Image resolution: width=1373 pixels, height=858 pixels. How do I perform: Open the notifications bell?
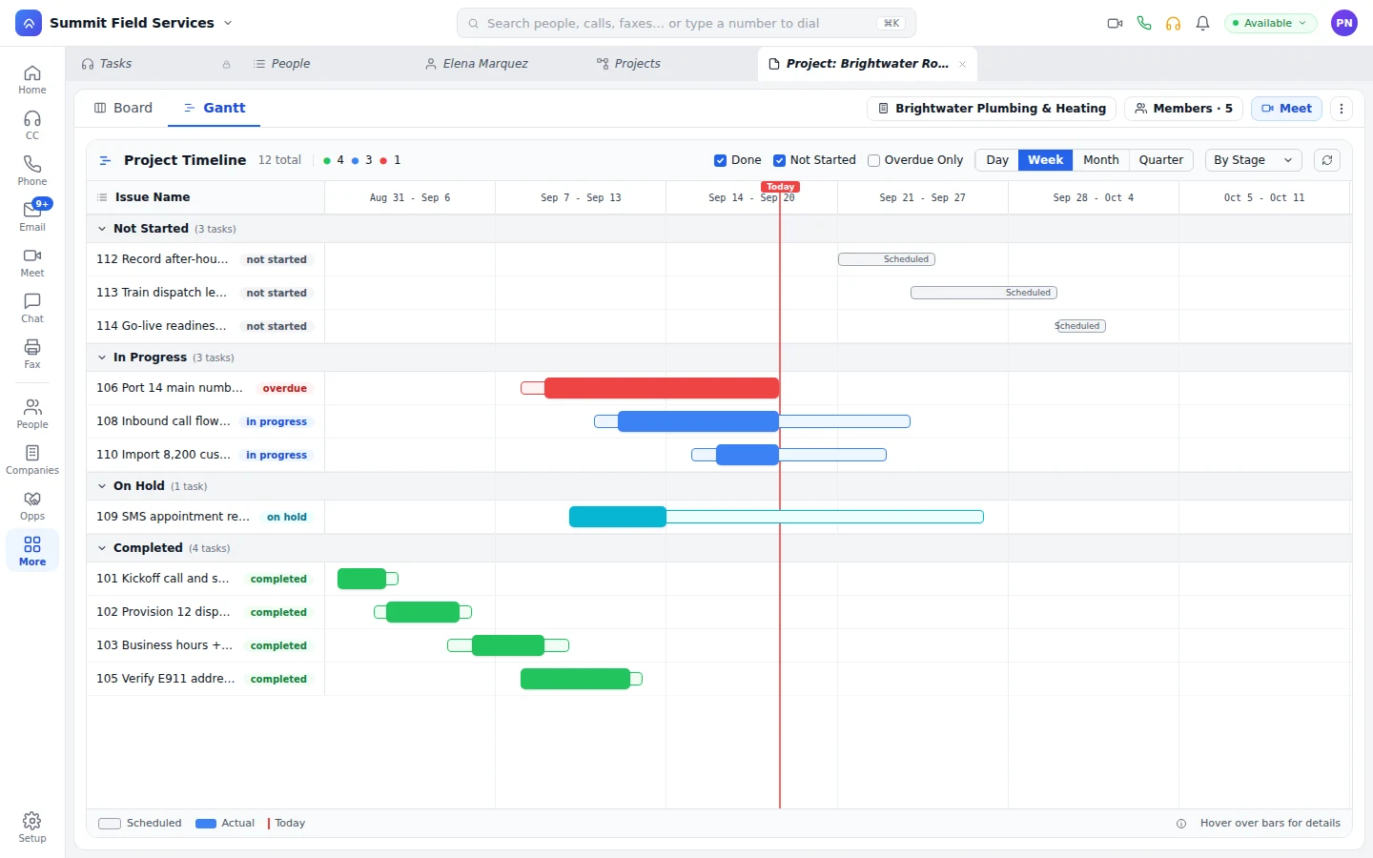point(1203,23)
